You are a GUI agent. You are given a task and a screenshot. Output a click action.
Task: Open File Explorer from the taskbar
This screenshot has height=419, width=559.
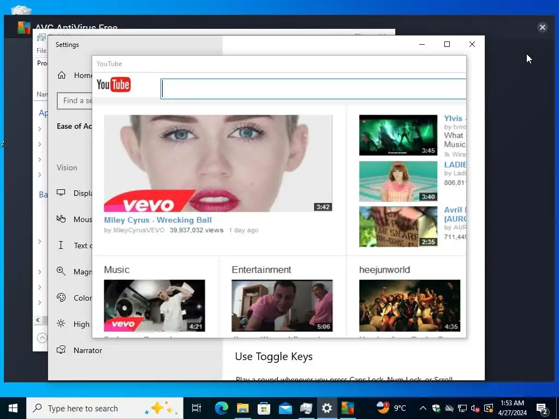tap(243, 408)
